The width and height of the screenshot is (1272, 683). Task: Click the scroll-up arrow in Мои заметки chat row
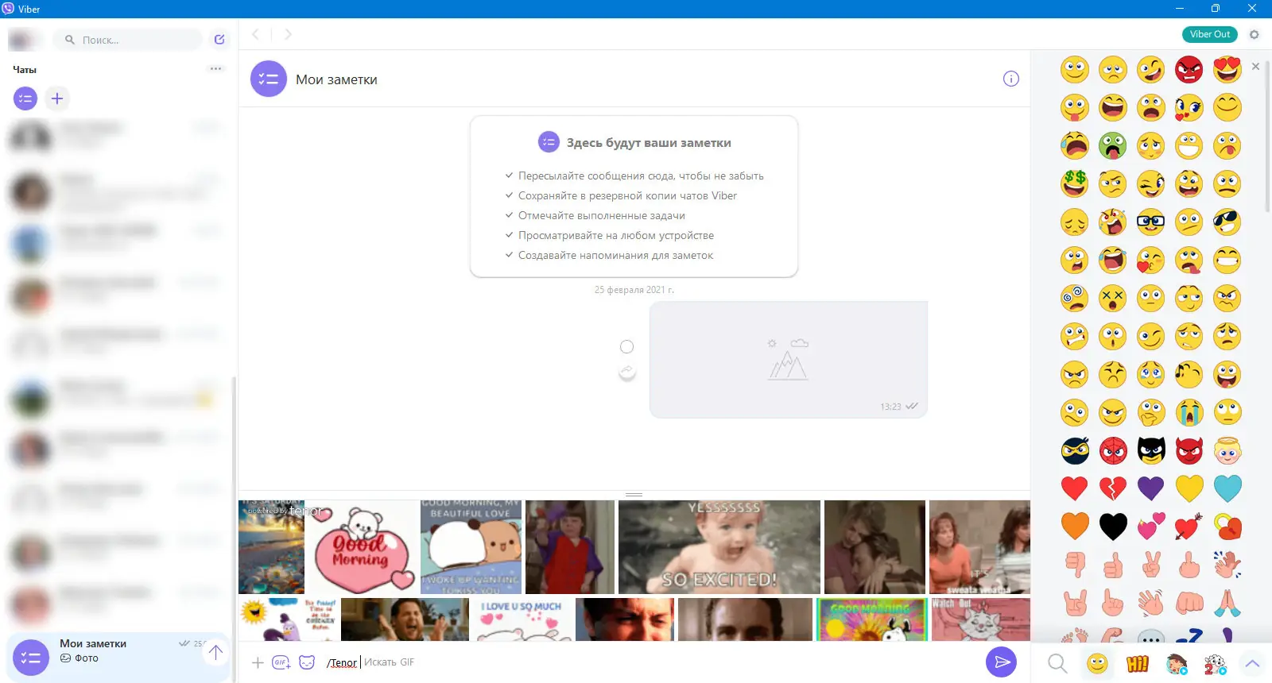215,653
